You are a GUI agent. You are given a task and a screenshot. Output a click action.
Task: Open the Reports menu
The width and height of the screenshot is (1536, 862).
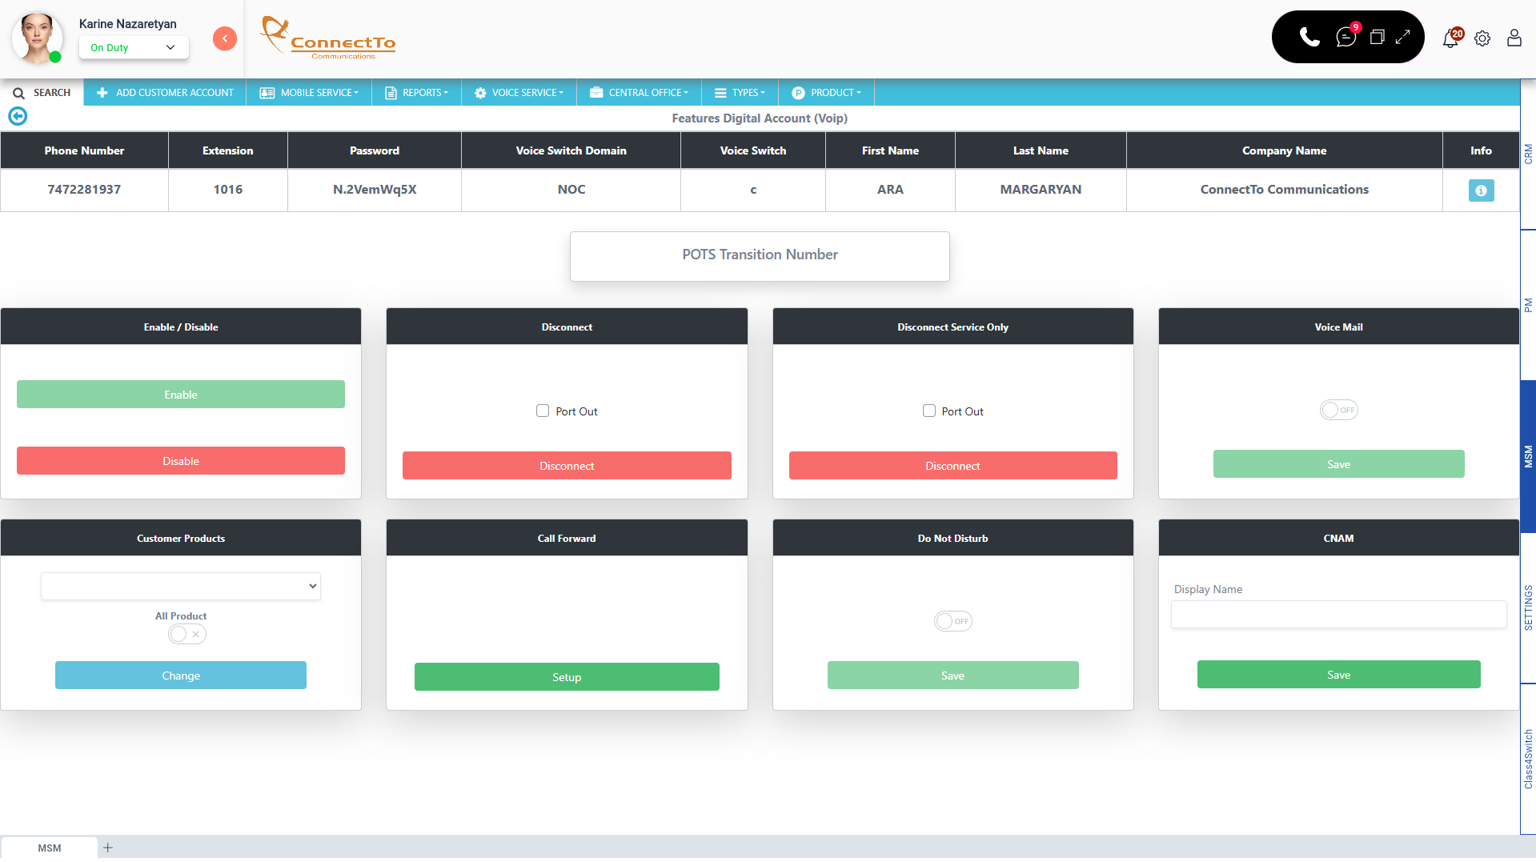(x=417, y=93)
